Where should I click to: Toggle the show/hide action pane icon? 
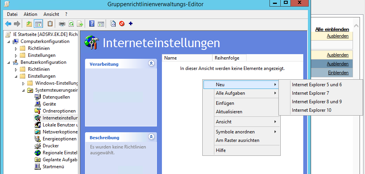(101, 24)
